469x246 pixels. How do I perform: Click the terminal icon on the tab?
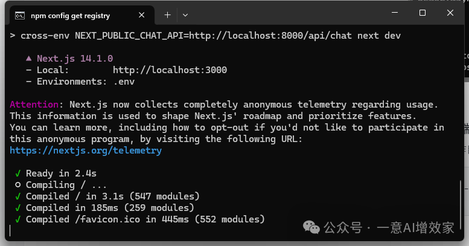(19, 15)
